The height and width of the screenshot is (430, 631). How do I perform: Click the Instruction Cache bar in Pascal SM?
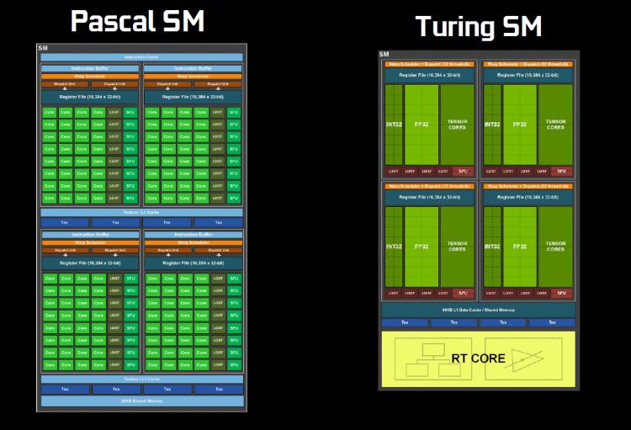click(x=141, y=57)
